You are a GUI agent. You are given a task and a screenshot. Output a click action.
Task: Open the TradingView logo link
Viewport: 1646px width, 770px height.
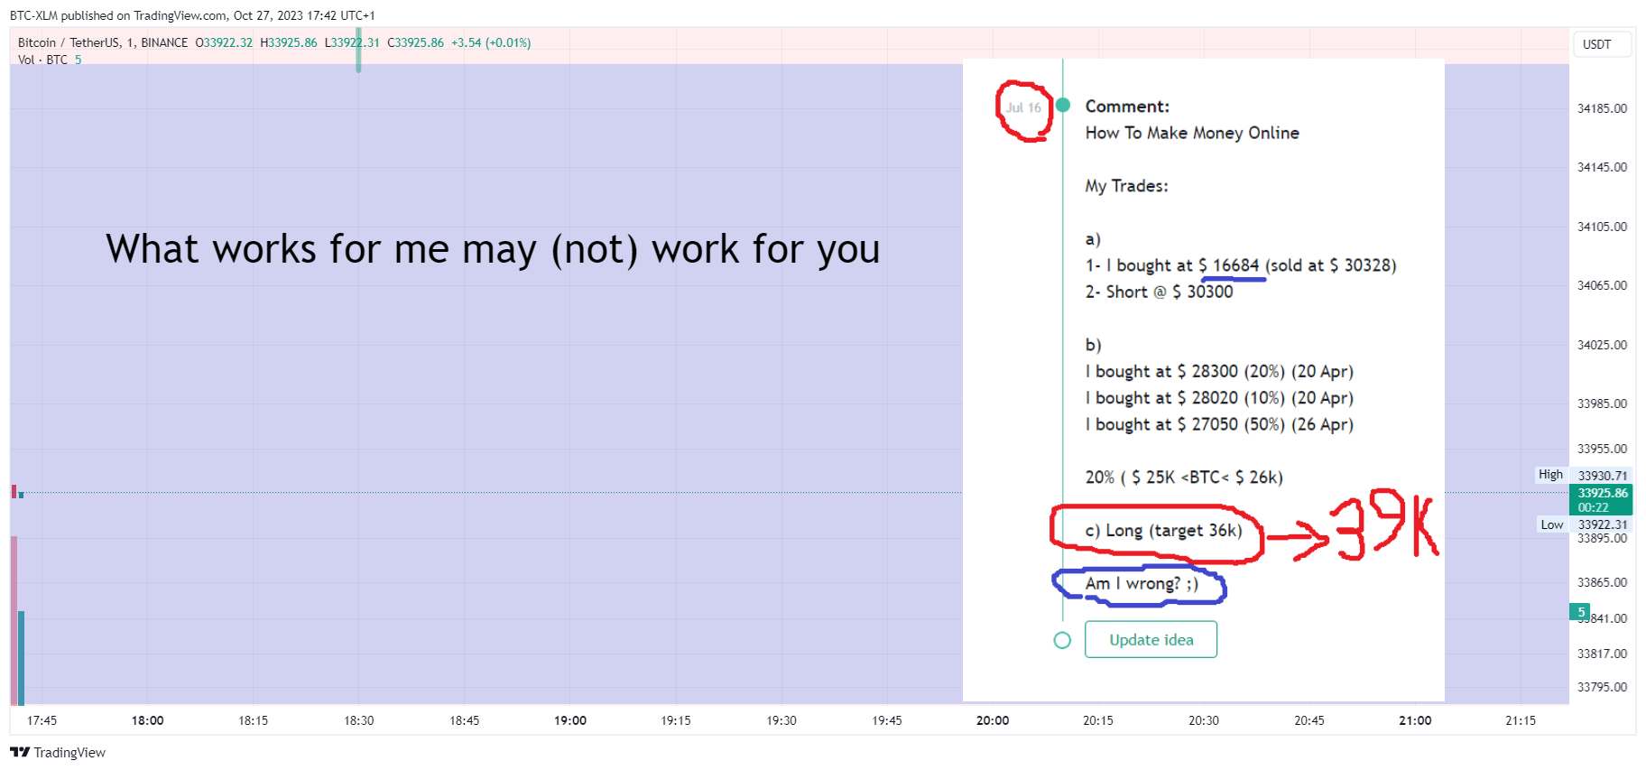point(58,752)
